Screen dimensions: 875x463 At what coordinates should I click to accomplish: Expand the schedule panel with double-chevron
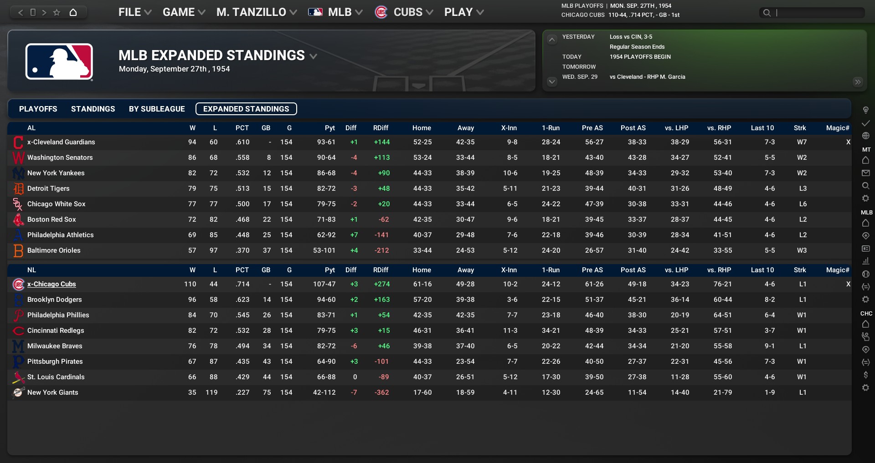coord(858,82)
